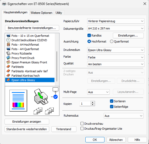
Task: Toggle the Randlos checkbox
Action: coord(89,35)
